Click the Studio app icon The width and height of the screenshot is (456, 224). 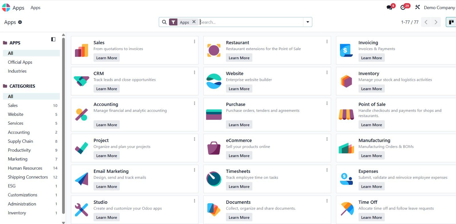click(82, 210)
